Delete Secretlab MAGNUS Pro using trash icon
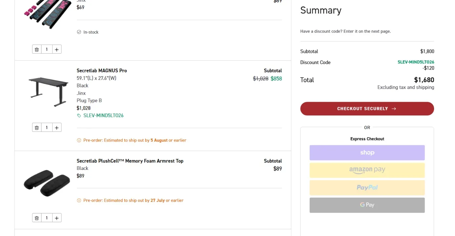Screen dimensions: 455x236 37,128
